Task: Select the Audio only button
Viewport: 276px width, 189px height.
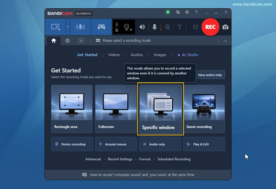Action: [160, 144]
